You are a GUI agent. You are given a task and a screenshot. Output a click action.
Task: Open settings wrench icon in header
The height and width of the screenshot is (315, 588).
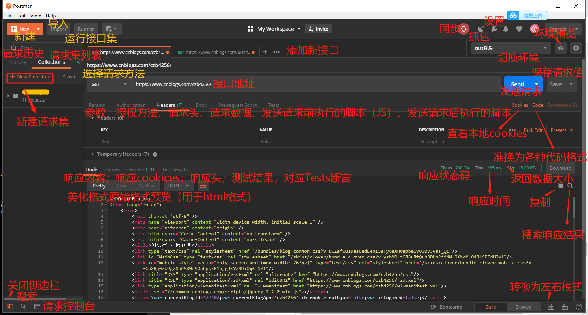point(494,29)
